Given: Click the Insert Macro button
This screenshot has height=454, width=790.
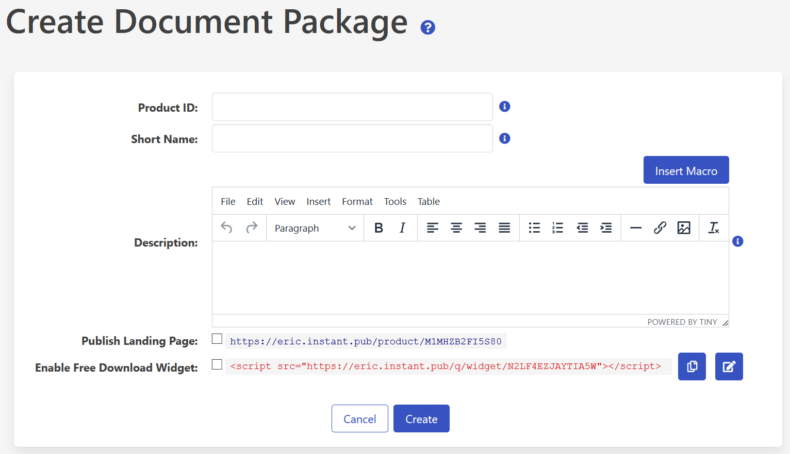Looking at the screenshot, I should 686,170.
